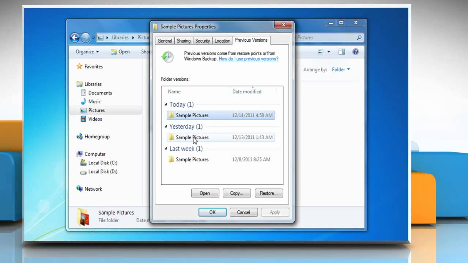Click the Open toolbar button in Explorer
The height and width of the screenshot is (263, 468).
tap(120, 52)
